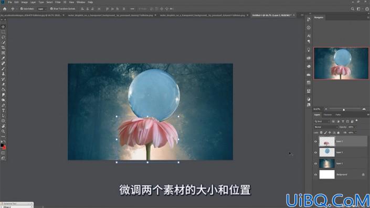Select the Pen tool

point(3,105)
